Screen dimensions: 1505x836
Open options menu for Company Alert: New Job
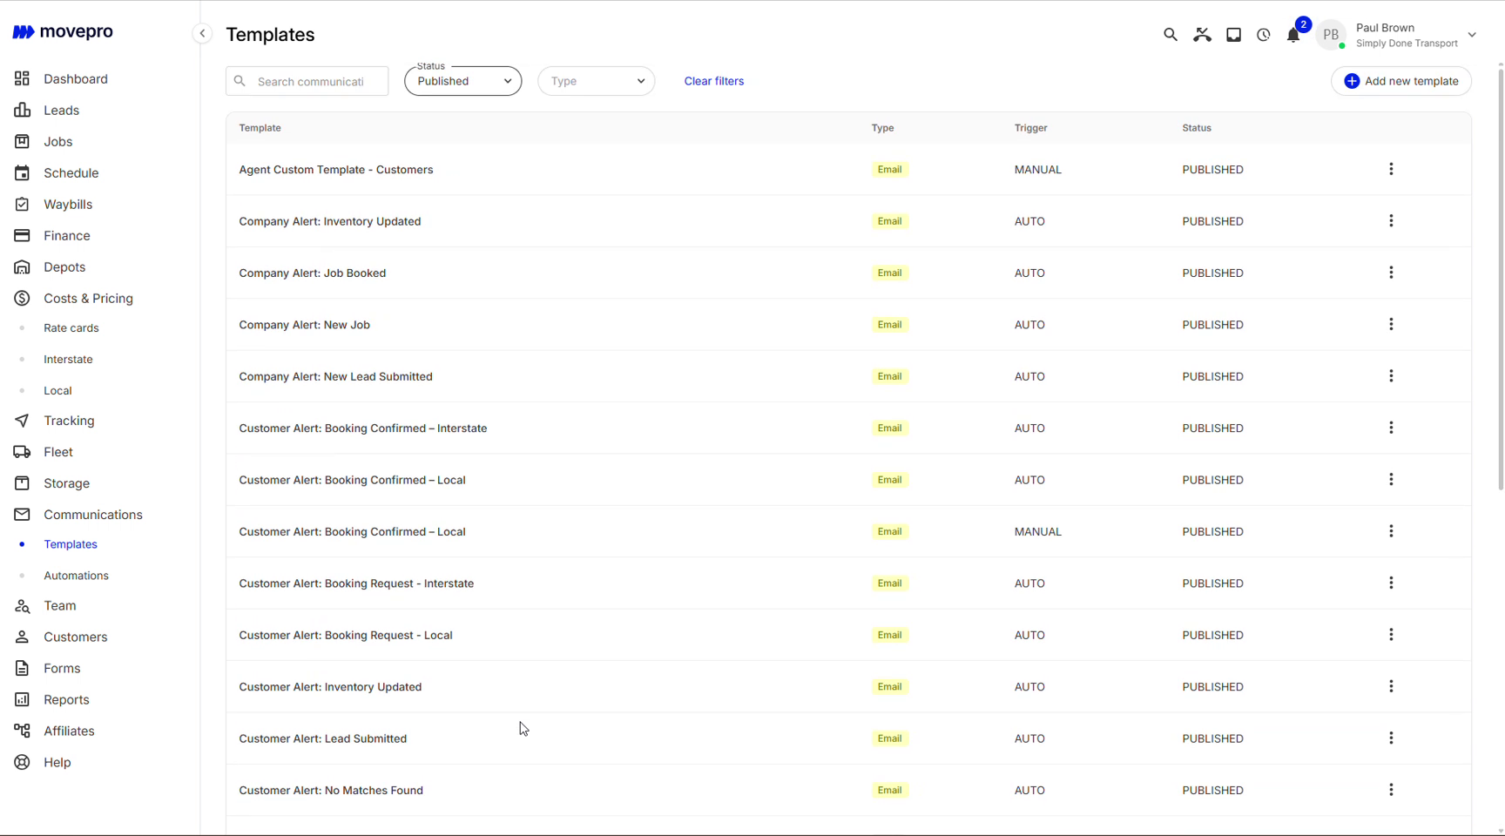click(1391, 324)
